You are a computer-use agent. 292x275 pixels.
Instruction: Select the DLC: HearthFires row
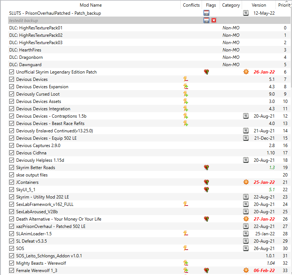pyautogui.click(x=149, y=50)
